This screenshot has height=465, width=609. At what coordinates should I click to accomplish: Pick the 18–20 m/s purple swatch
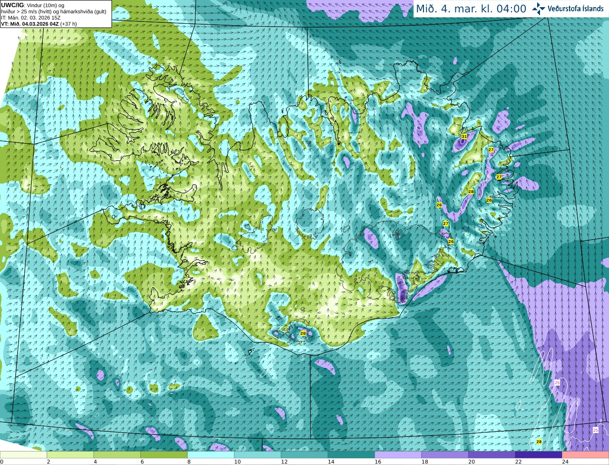tap(445, 455)
